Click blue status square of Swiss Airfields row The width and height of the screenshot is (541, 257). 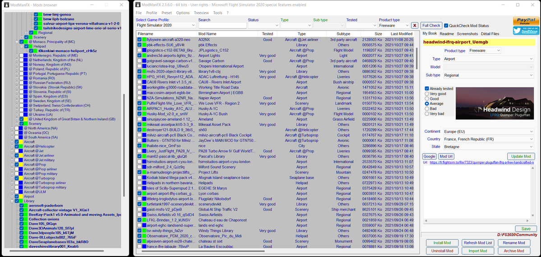point(144,214)
